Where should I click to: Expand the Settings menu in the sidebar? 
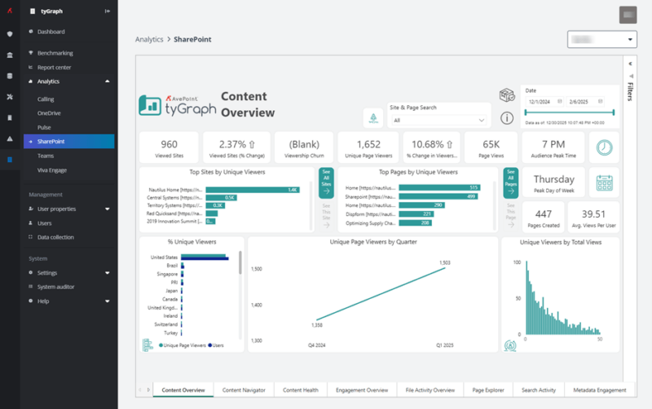tap(108, 273)
